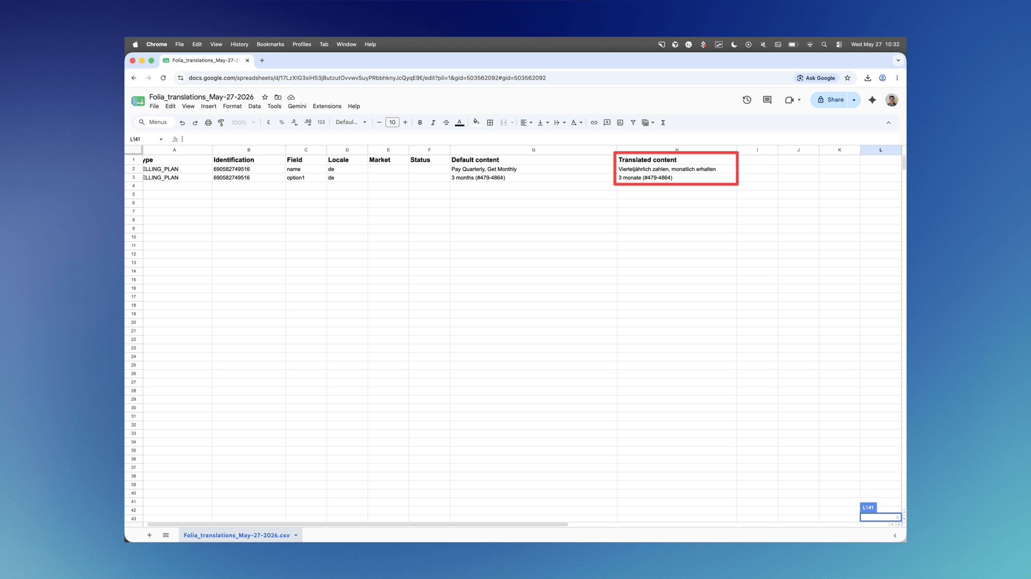The width and height of the screenshot is (1031, 579).
Task: Open the Extensions menu
Action: point(327,106)
